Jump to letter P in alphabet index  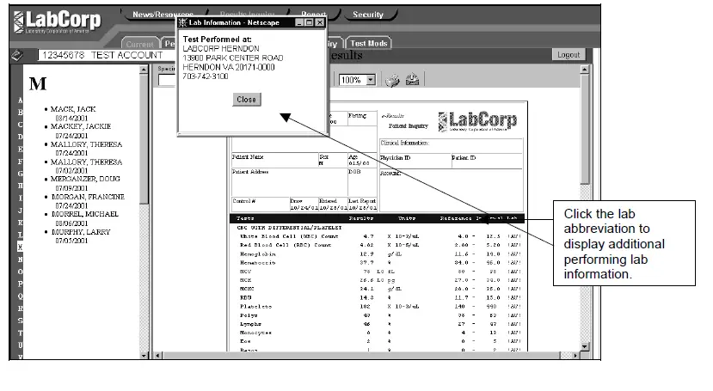tap(20, 284)
